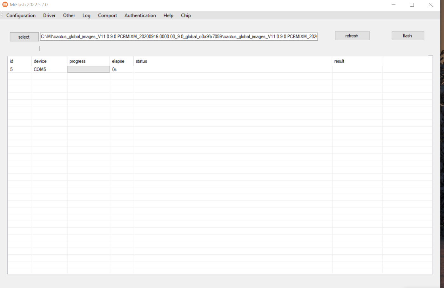Click the 0s elapse cell
The height and width of the screenshot is (288, 444).
tap(122, 69)
